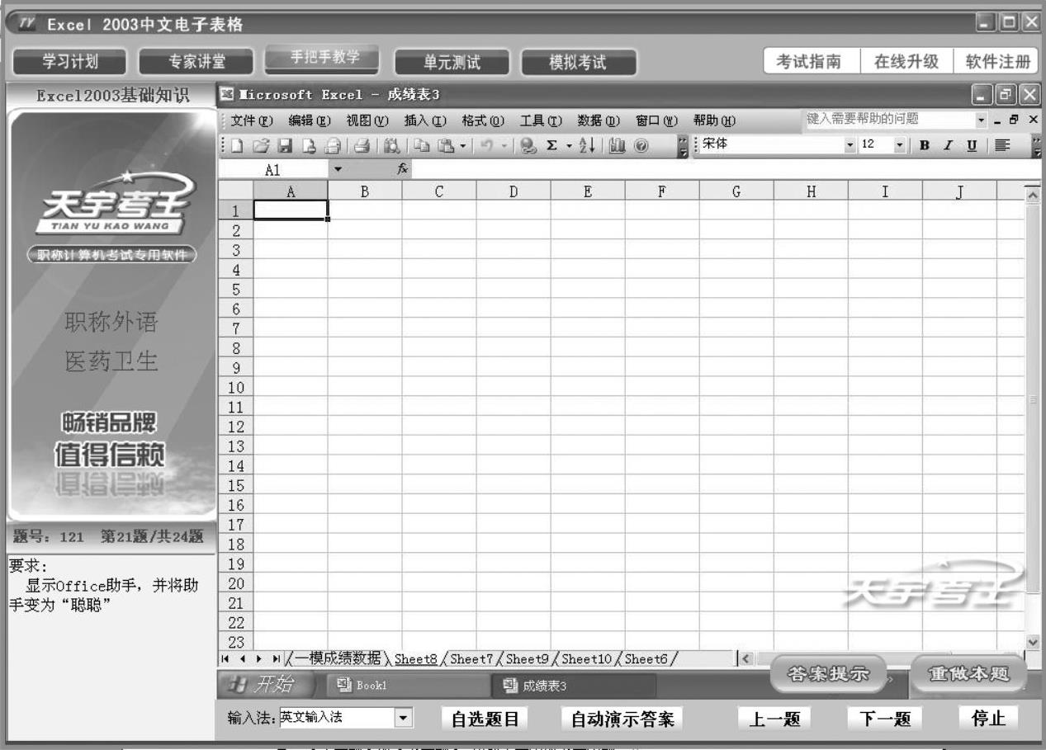
Task: Click the 下一题 button
Action: [x=884, y=718]
